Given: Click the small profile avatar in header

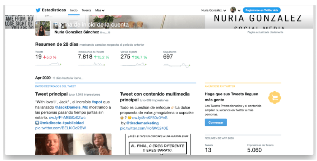Looking at the screenshot, I should (x=233, y=10).
